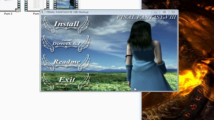Close the FINAL FANTASY VIII Startup window
214x120 pixels.
pyautogui.click(x=173, y=12)
